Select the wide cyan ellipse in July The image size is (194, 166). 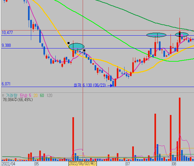coord(156,35)
